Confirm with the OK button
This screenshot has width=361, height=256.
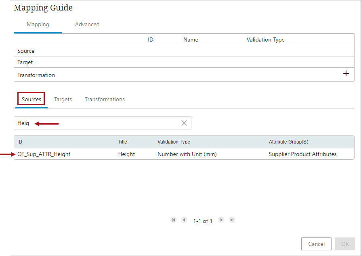[345, 244]
